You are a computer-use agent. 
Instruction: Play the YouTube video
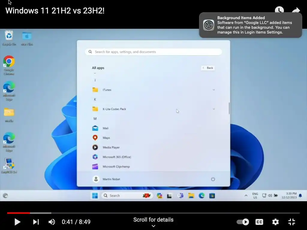[x=17, y=222]
